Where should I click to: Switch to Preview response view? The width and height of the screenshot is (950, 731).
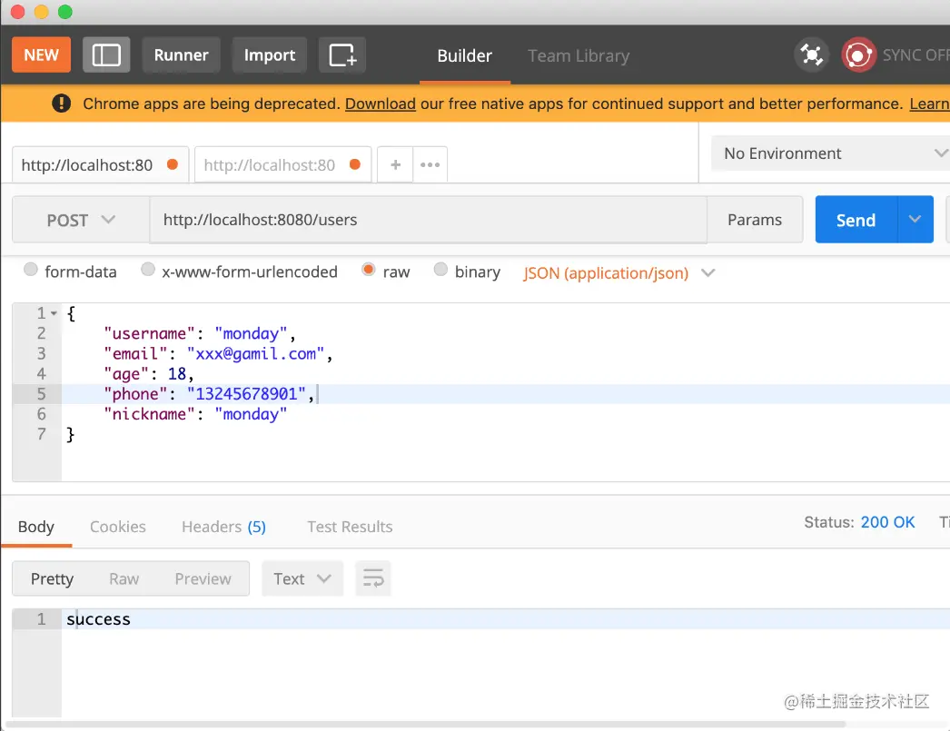[203, 579]
